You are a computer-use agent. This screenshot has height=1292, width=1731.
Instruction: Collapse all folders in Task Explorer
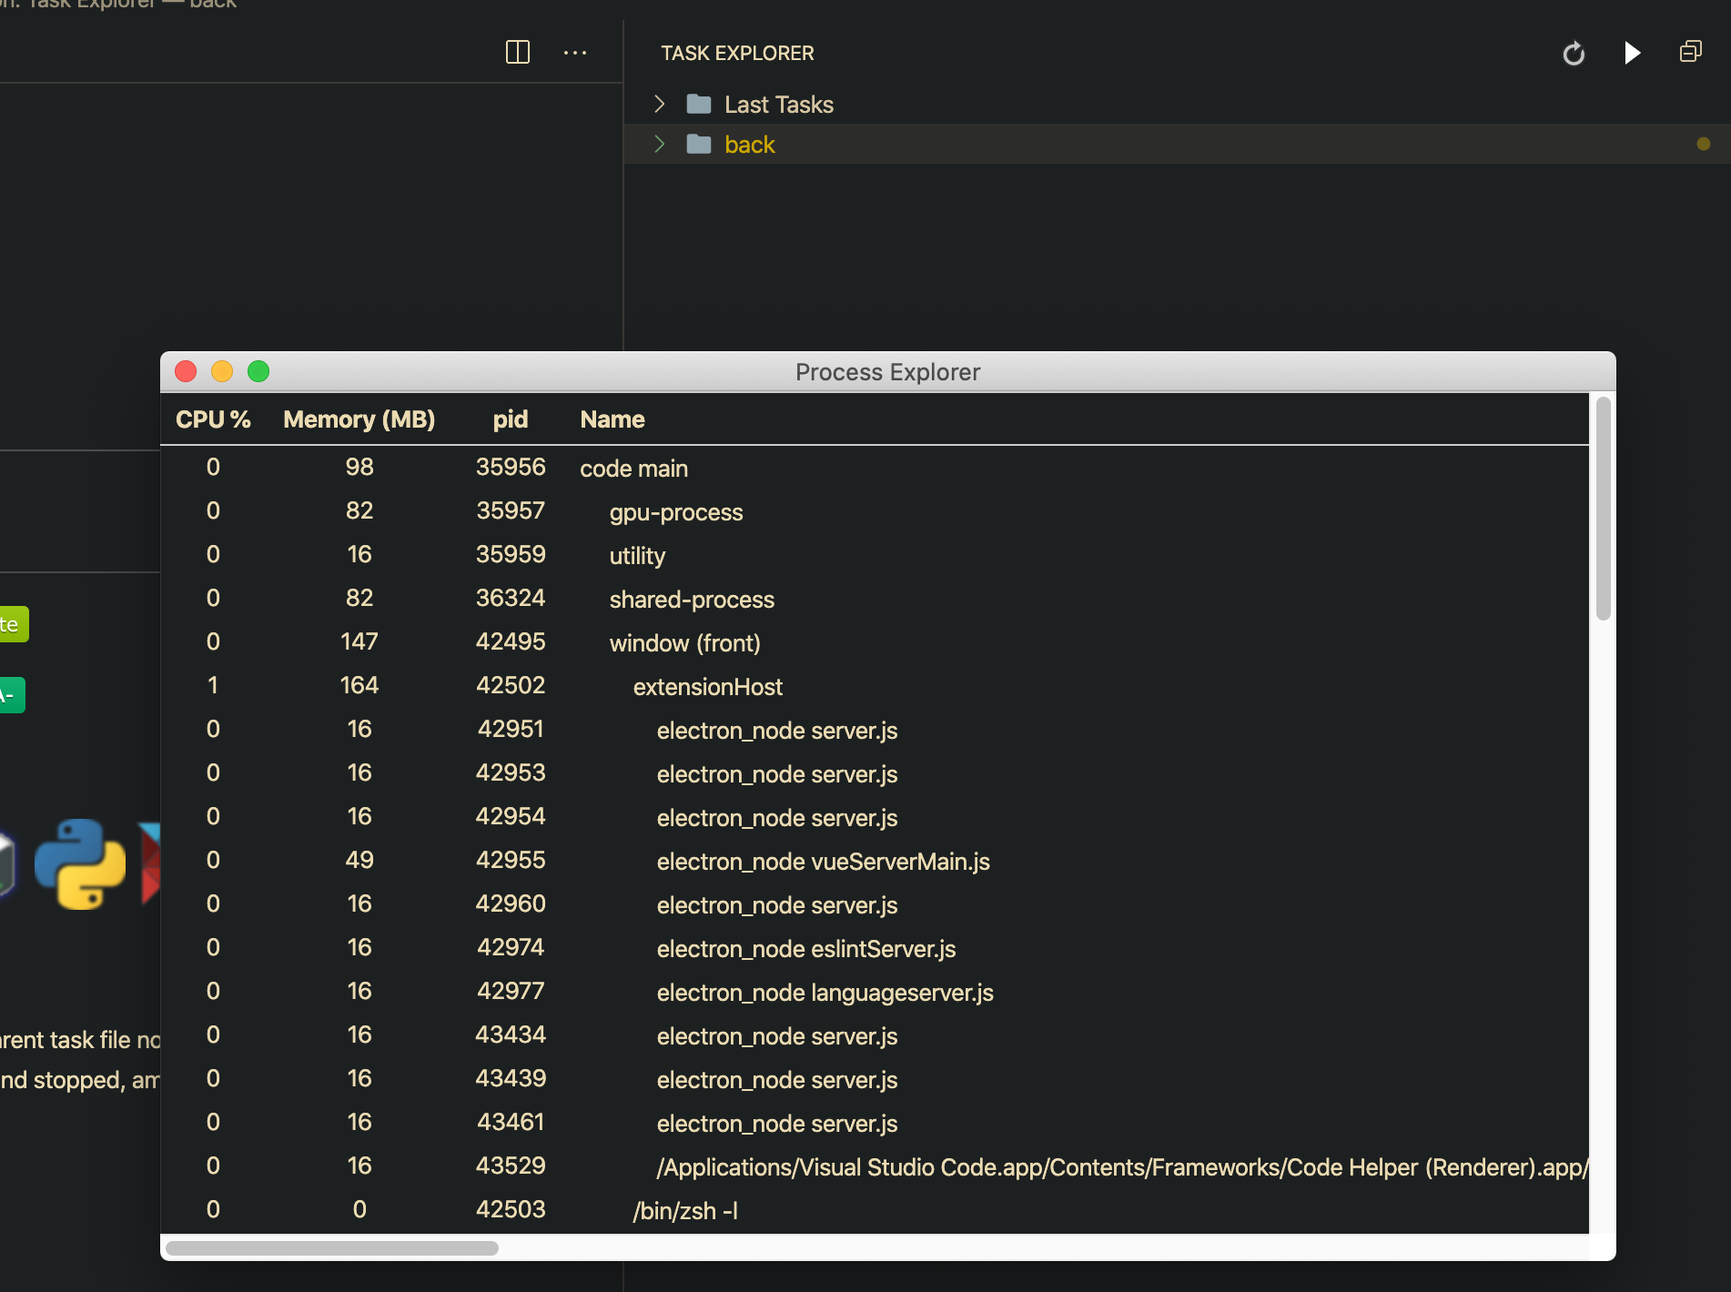tap(1690, 52)
